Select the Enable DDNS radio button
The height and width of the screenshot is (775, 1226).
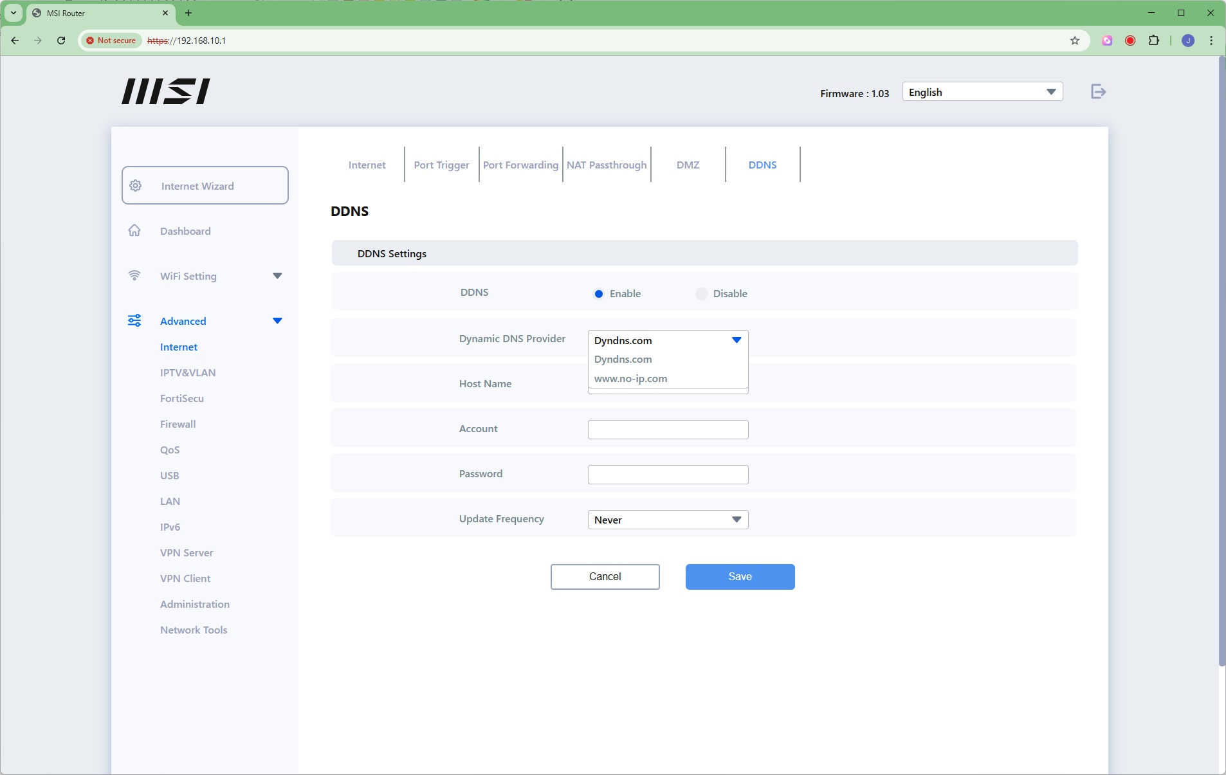pyautogui.click(x=599, y=294)
